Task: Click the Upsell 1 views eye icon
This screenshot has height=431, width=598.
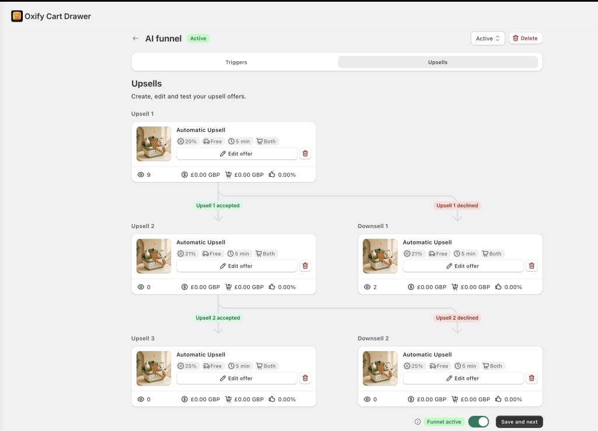Action: (x=141, y=175)
